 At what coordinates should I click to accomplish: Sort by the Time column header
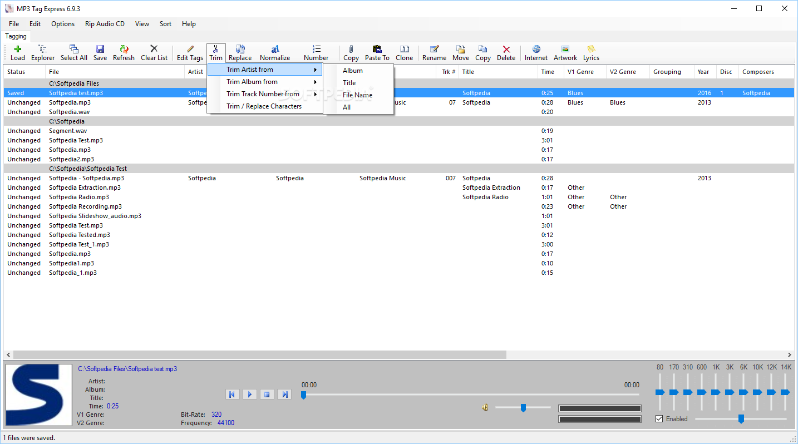point(550,72)
